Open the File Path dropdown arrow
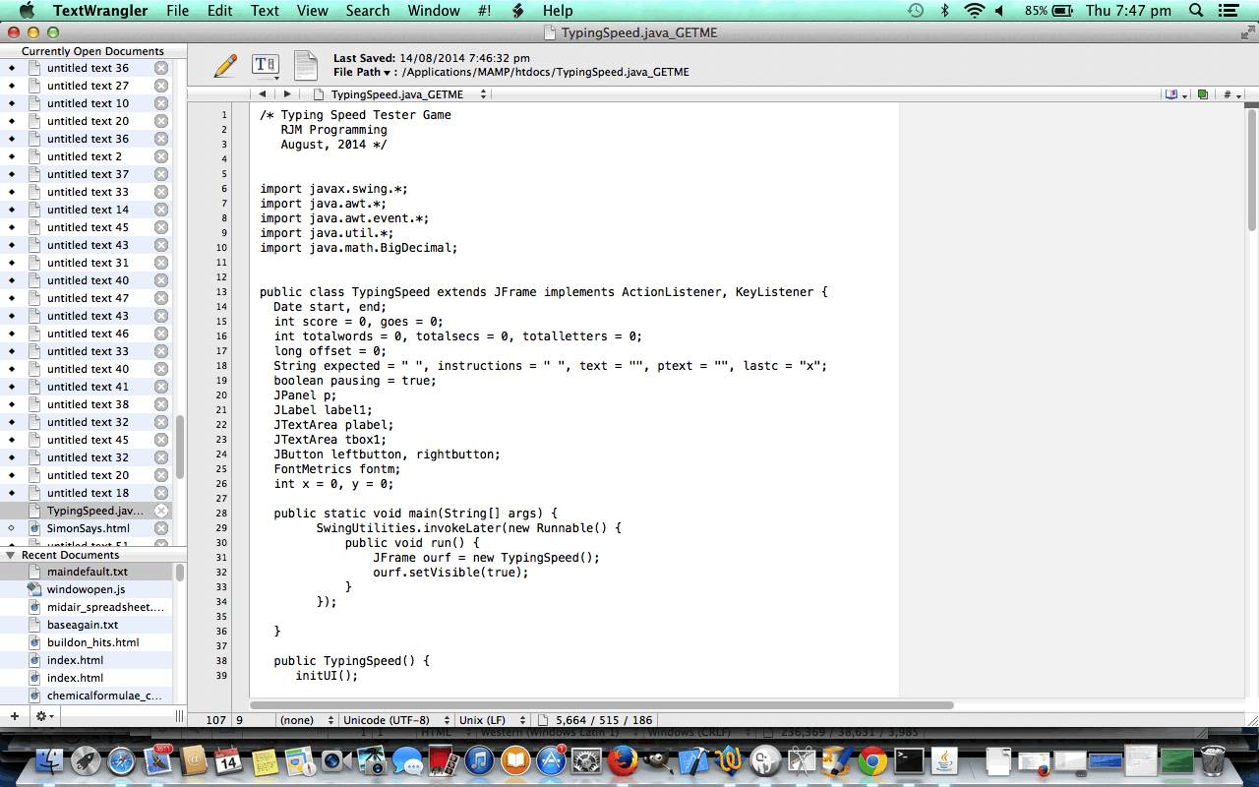Viewport: 1259px width, 787px height. pyautogui.click(x=386, y=71)
